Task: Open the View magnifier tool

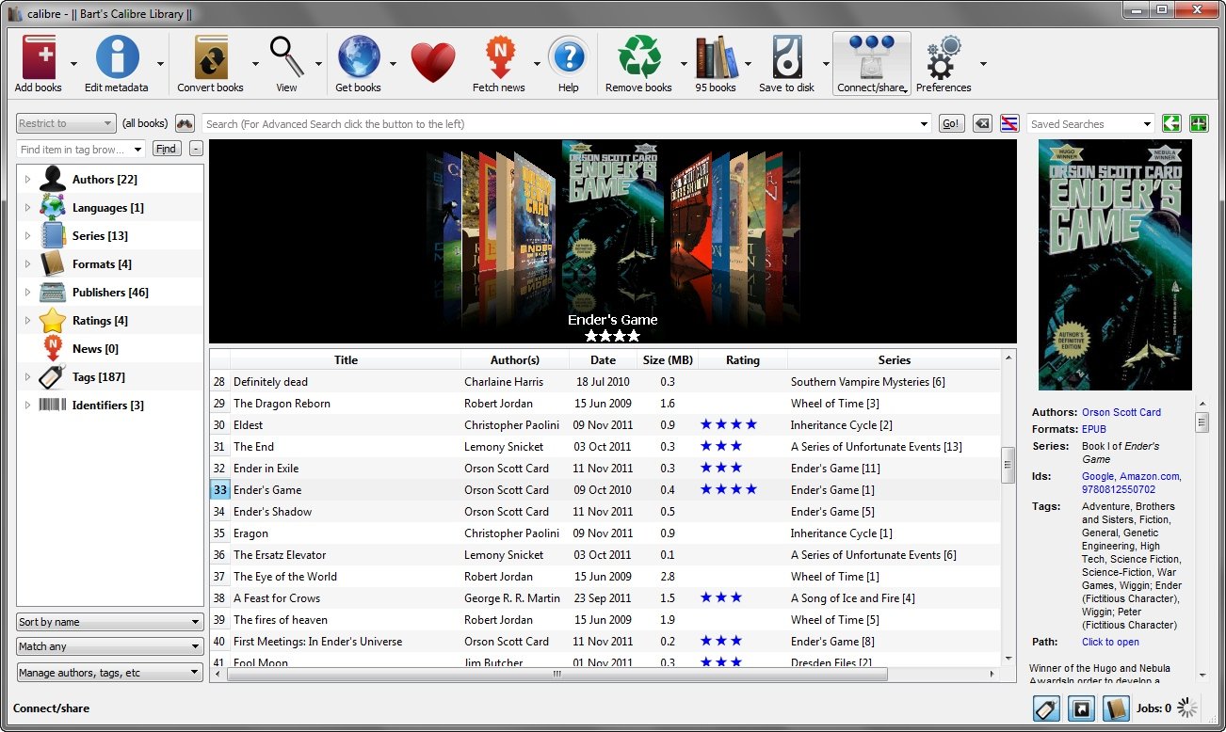Action: coord(286,57)
